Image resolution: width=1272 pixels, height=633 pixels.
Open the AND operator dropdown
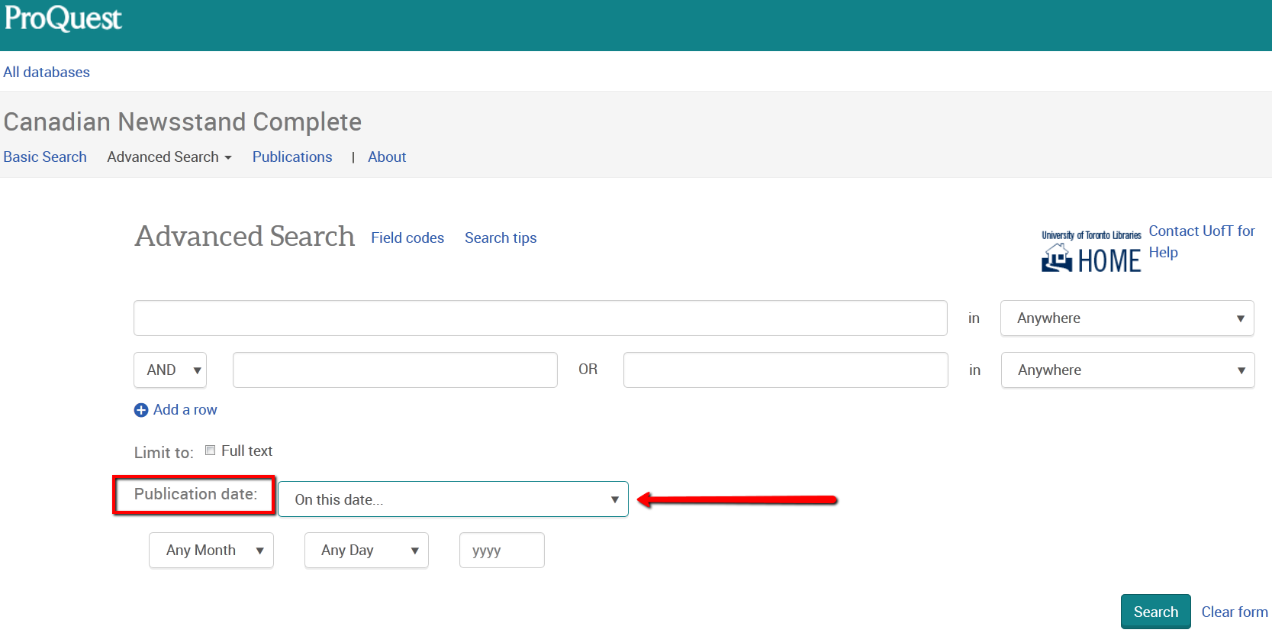tap(170, 370)
